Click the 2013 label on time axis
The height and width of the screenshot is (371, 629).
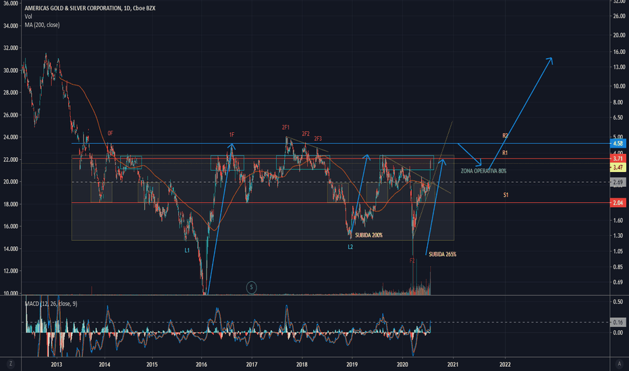(57, 364)
